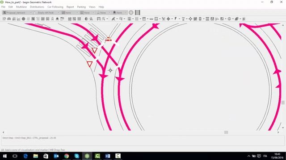Open Skype from the taskbar
286x160 pixels.
[x=77, y=156]
